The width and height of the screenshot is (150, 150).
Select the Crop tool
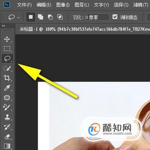7,78
